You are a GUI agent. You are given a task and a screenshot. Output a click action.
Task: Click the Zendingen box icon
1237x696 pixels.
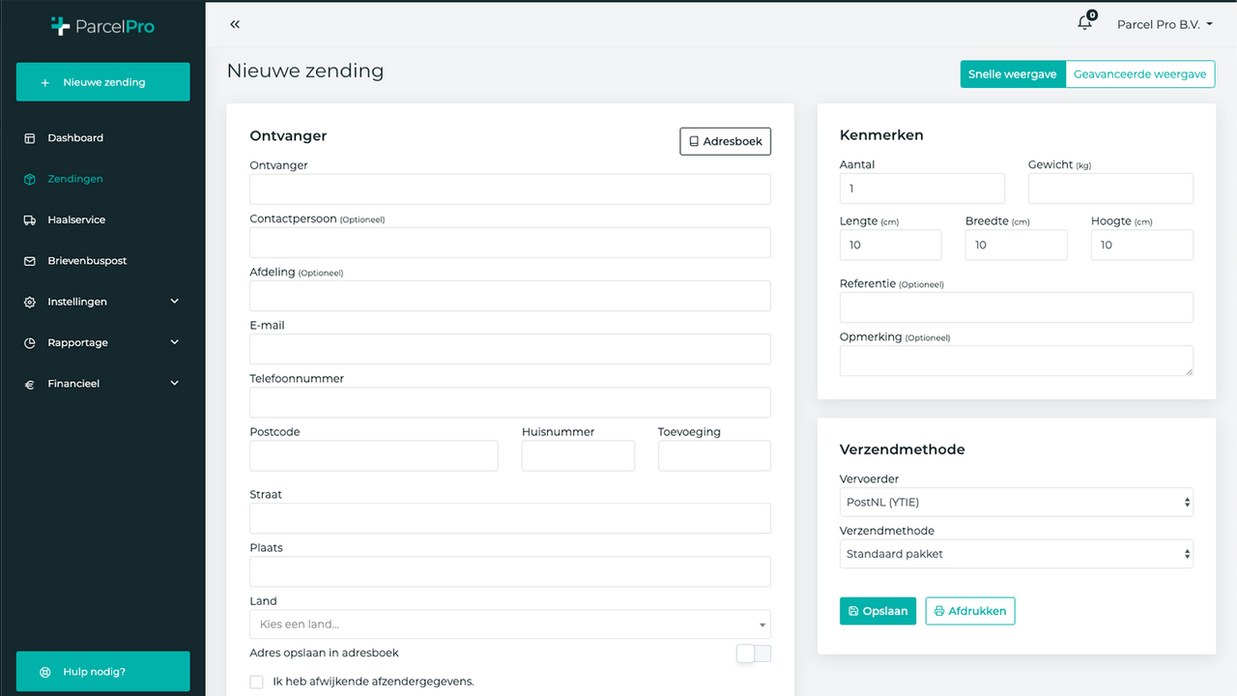[x=30, y=179]
